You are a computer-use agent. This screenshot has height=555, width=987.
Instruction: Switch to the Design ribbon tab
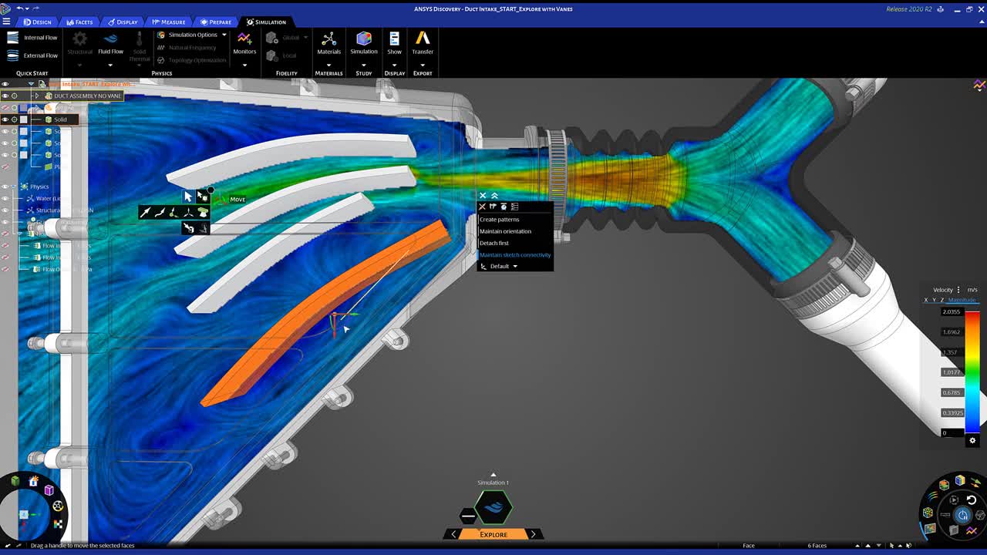pos(37,22)
